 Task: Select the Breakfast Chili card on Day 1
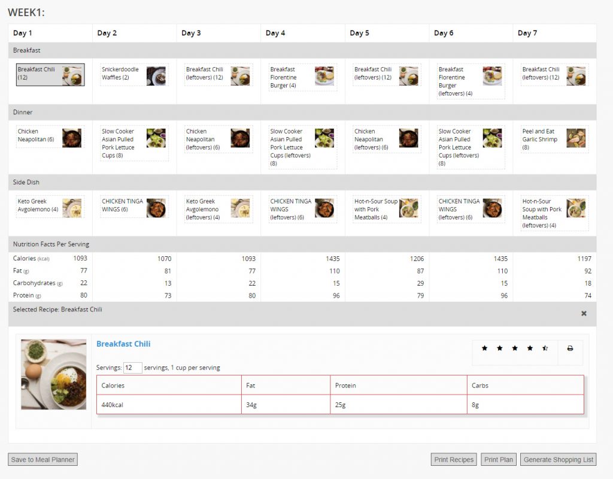click(x=50, y=74)
